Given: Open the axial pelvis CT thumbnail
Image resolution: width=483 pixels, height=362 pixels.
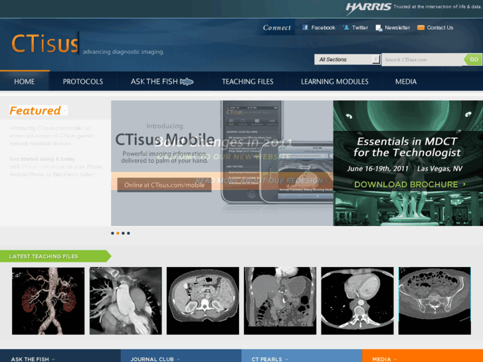Looking at the screenshot, I should point(435,301).
